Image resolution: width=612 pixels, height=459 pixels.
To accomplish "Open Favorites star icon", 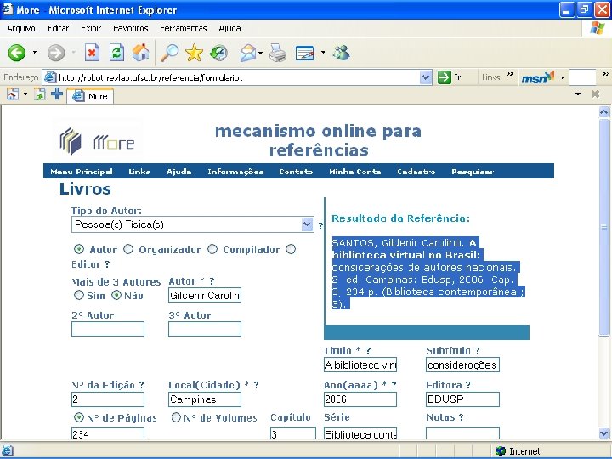I will tap(194, 53).
